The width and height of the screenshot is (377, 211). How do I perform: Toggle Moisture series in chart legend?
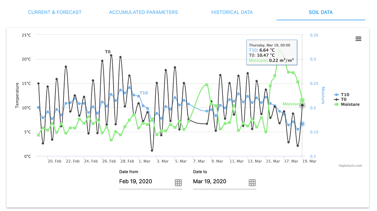coord(347,104)
